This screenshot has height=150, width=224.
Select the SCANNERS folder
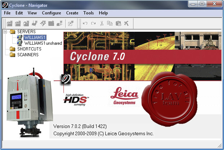click(28, 54)
